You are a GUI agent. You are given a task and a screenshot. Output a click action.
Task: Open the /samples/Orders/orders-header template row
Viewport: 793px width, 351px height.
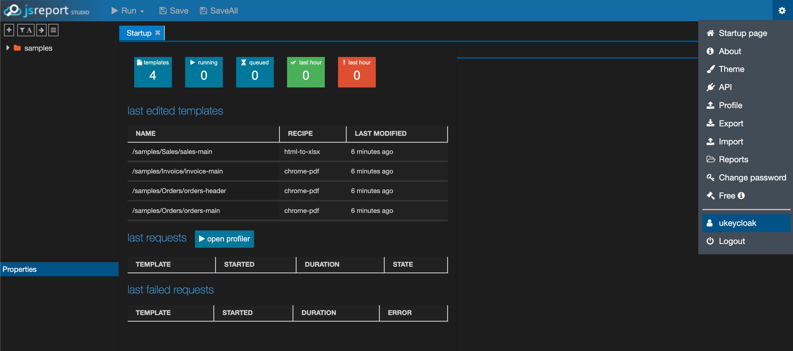pyautogui.click(x=288, y=191)
